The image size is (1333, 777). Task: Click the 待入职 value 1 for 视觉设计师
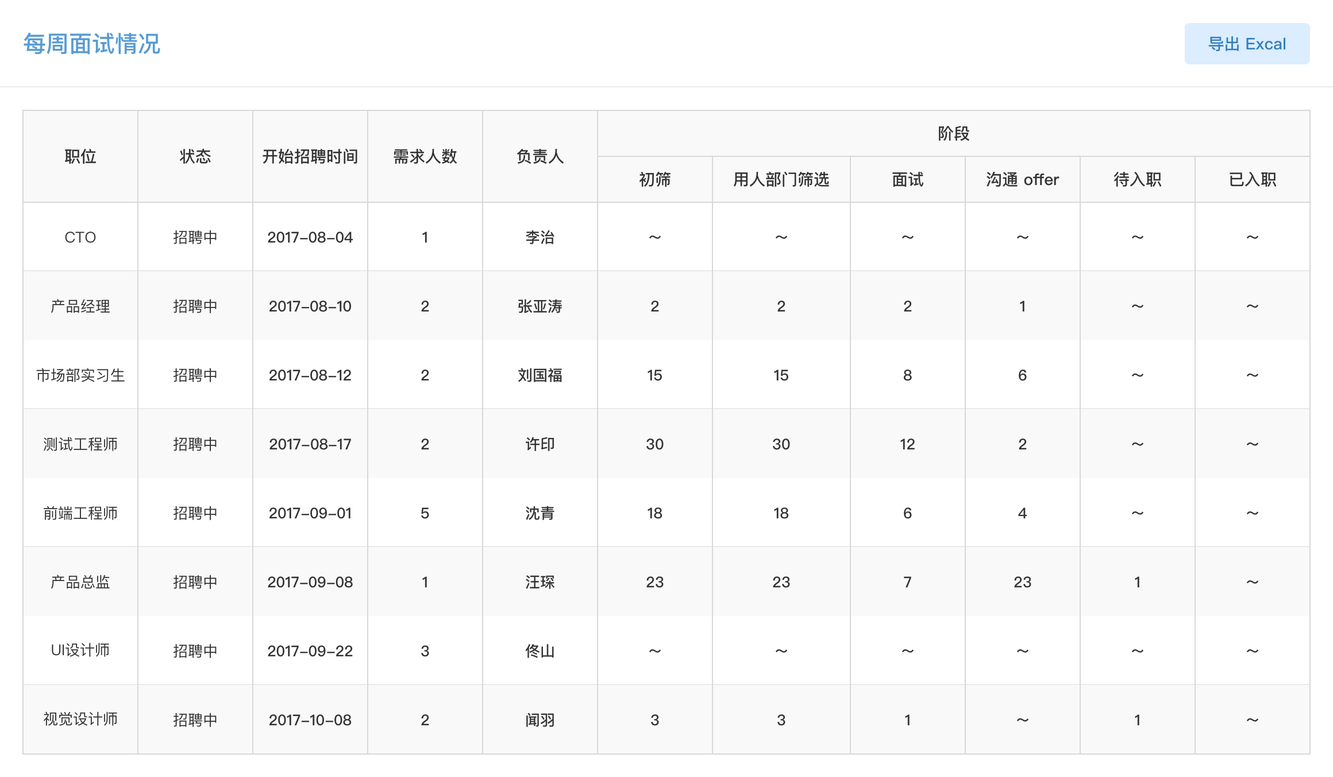pos(1138,720)
